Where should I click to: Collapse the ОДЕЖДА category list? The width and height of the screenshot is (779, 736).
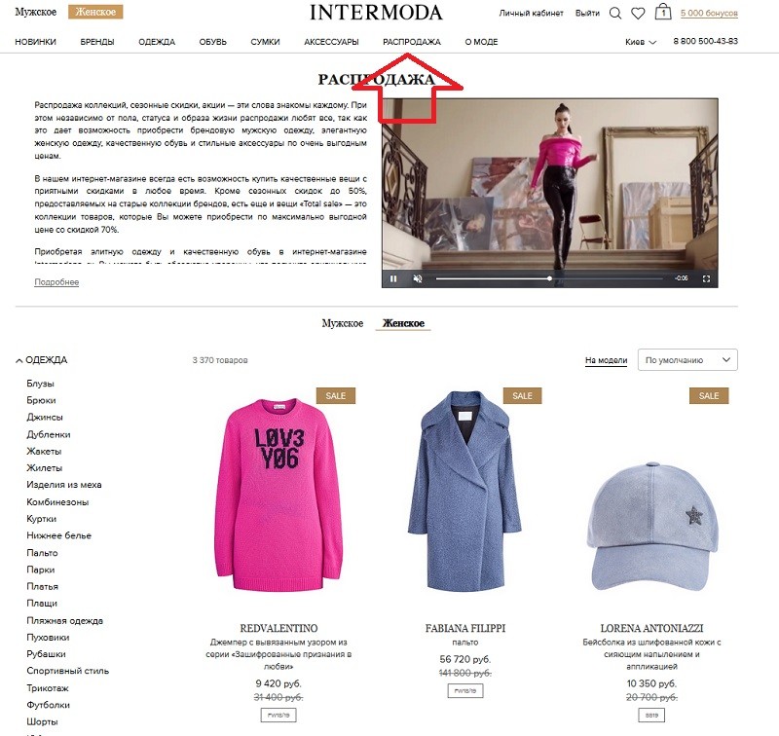41,360
